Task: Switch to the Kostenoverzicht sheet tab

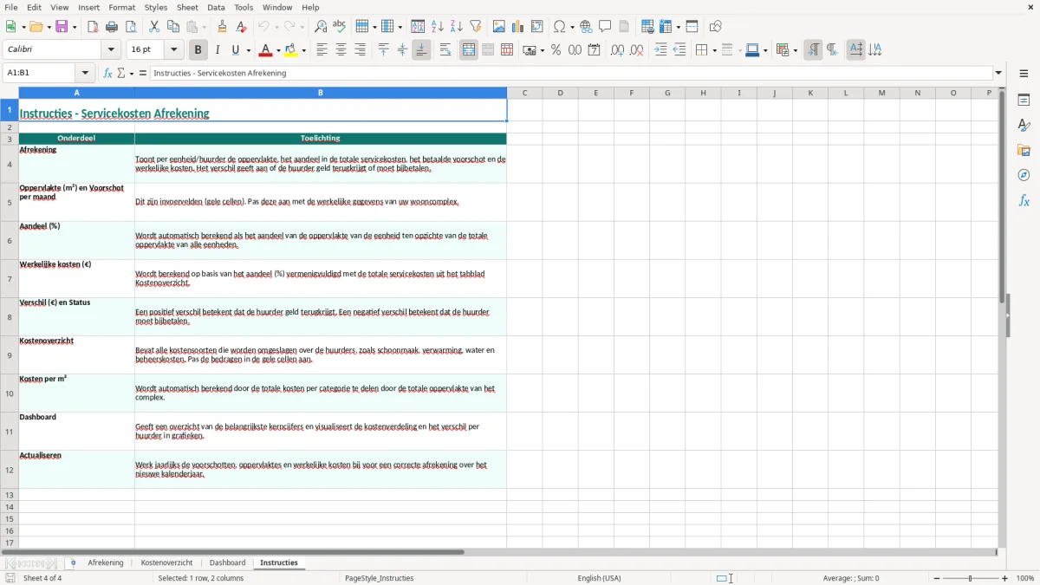Action: coord(166,562)
